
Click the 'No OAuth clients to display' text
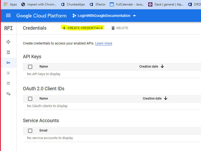point(47,106)
